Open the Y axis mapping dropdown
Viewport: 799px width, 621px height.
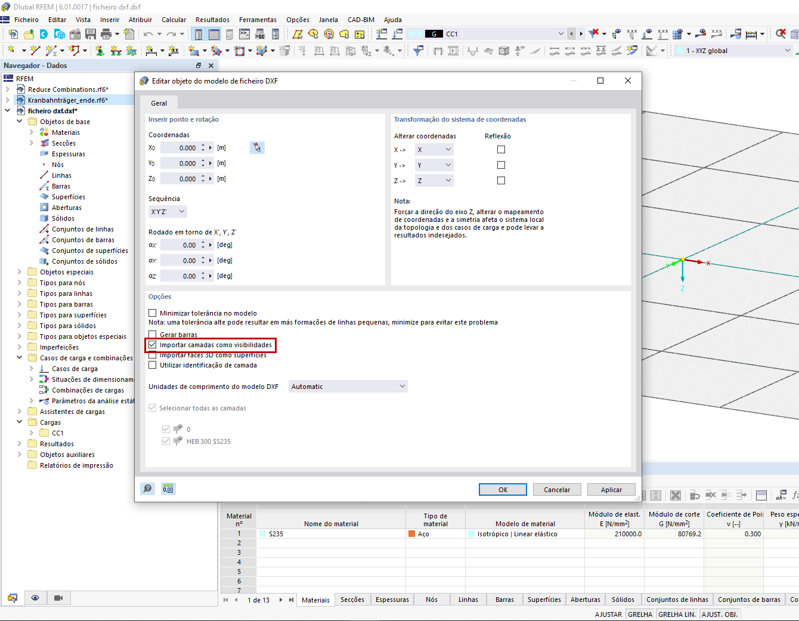[434, 165]
